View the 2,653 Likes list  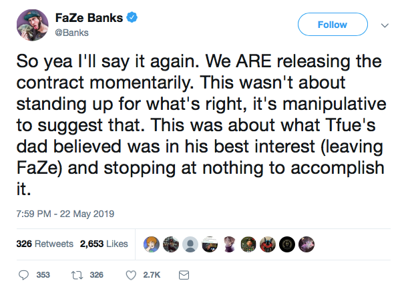101,244
